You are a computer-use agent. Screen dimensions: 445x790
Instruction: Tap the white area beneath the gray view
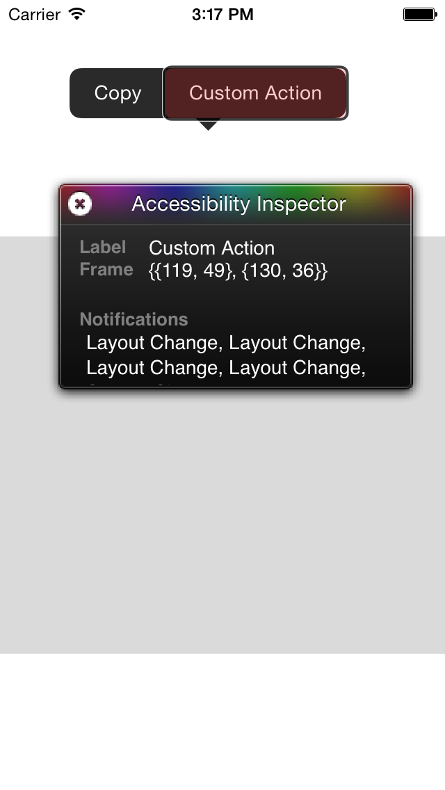click(x=222, y=721)
